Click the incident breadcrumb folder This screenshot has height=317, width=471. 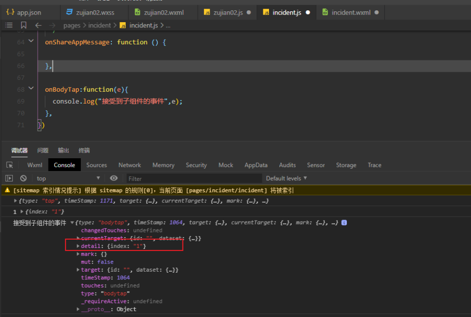tap(99, 25)
